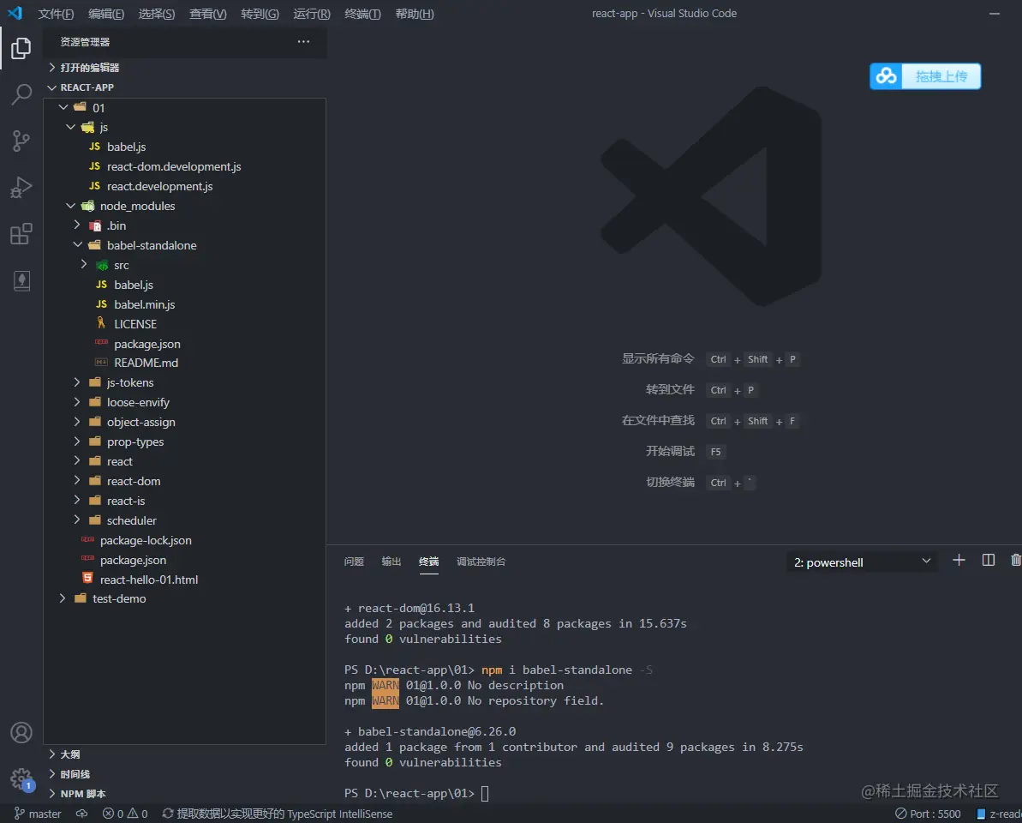1022x823 pixels.
Task: Open the 运行(R) menu
Action: 312,14
